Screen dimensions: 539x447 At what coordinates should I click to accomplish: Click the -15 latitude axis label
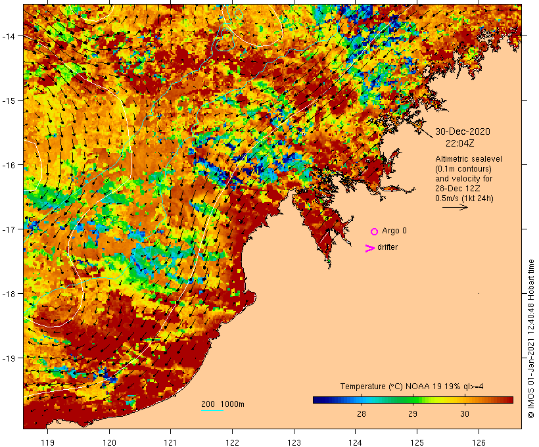click(9, 101)
